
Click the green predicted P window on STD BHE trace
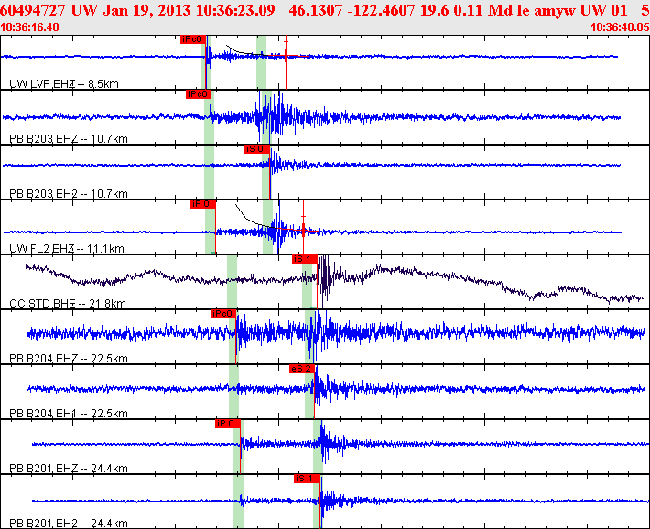pos(232,282)
